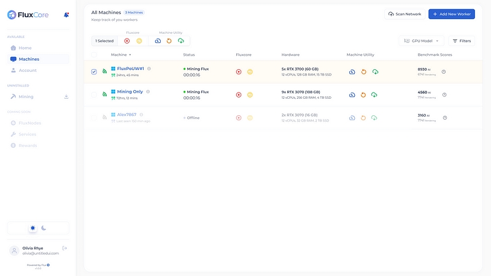
Task: Click the Mining download icon in sidebar
Action: tap(66, 97)
